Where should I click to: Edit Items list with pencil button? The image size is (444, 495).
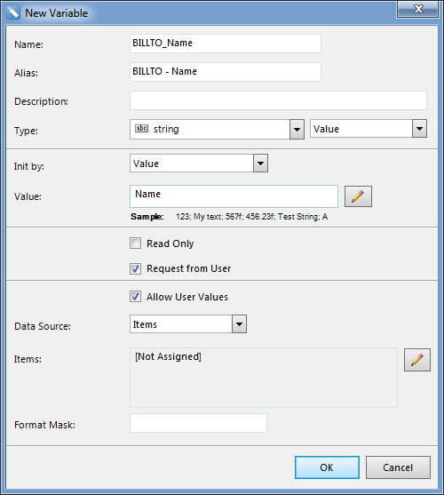[416, 360]
